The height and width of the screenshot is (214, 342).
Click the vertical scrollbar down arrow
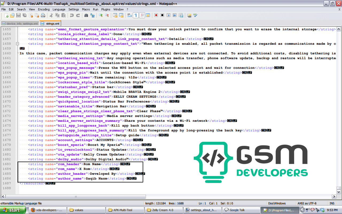[339, 192]
